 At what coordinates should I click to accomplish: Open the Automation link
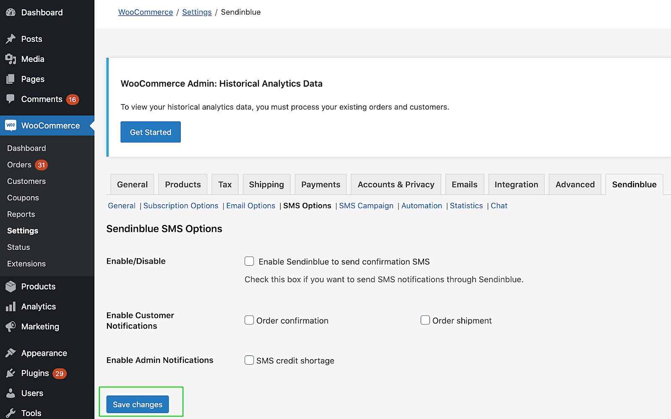coord(421,206)
